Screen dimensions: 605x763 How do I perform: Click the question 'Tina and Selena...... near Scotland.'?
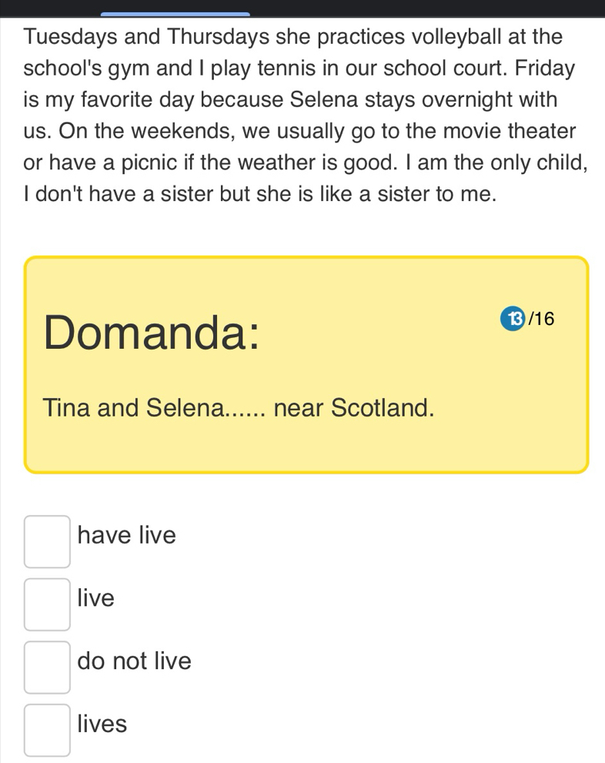239,408
